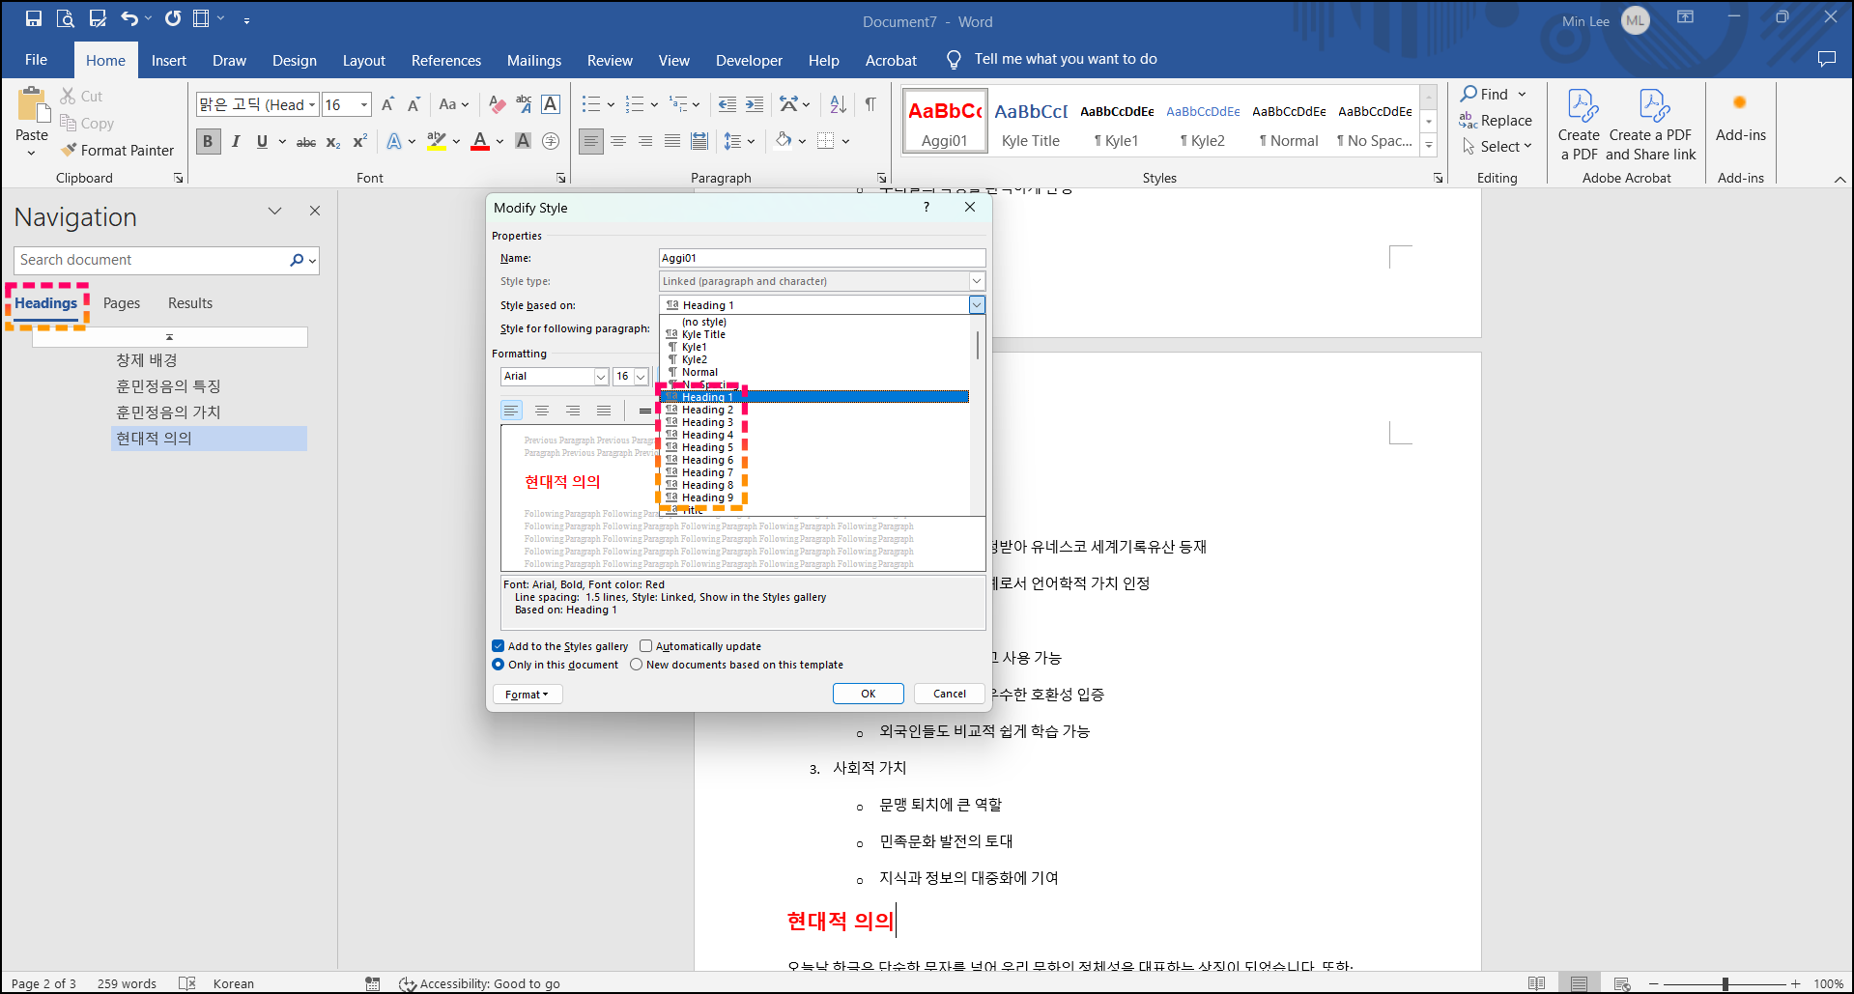Click the Redo icon in quick access

(x=173, y=18)
